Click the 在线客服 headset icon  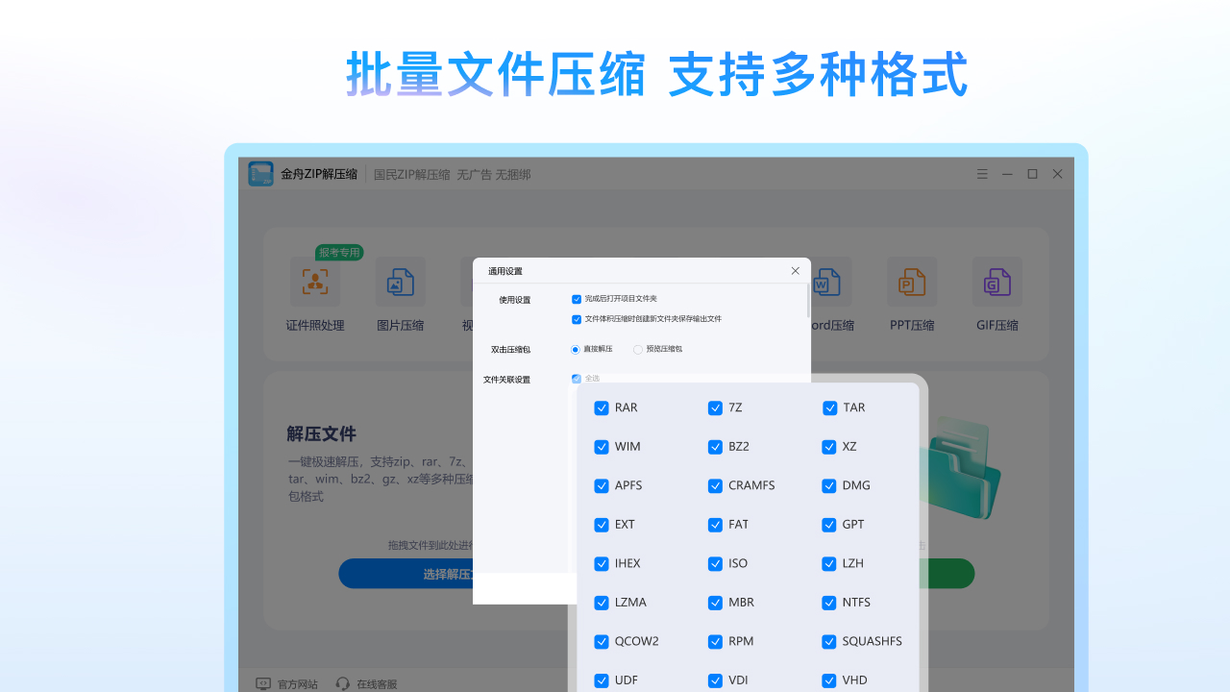click(x=343, y=683)
